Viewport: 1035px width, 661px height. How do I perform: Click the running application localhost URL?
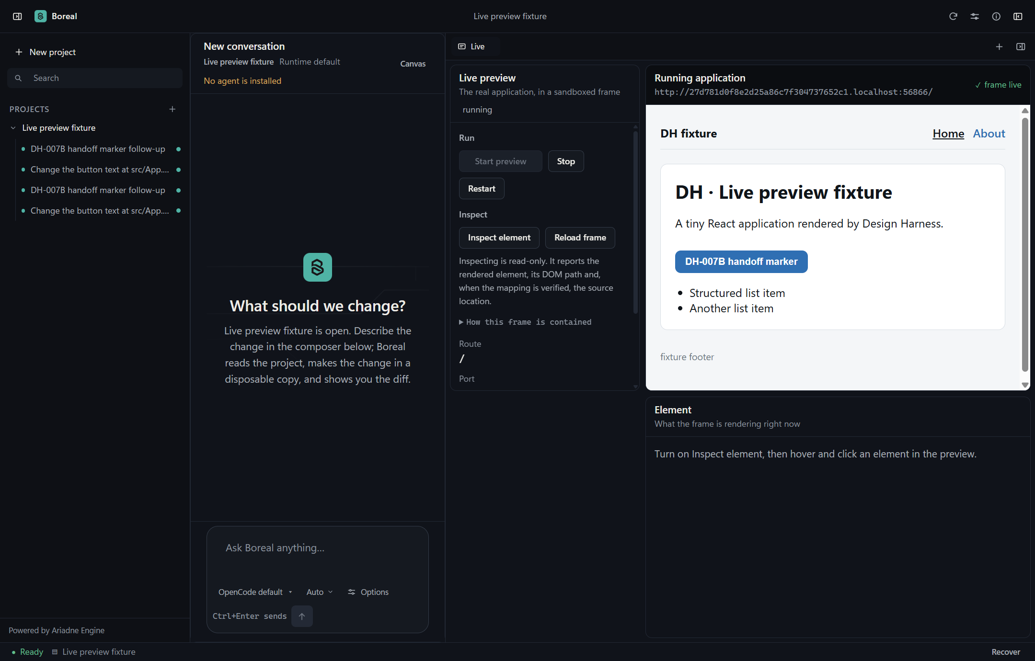(793, 92)
